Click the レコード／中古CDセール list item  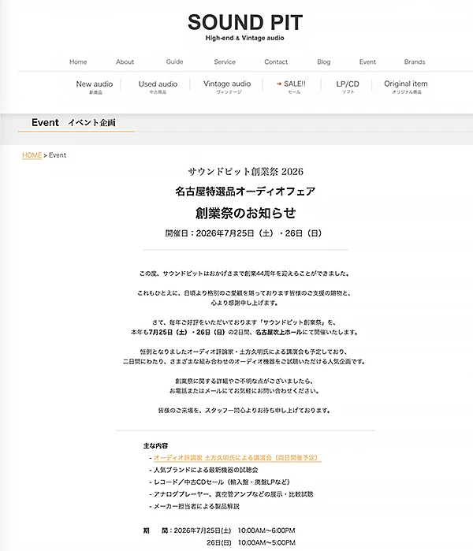[x=222, y=482]
